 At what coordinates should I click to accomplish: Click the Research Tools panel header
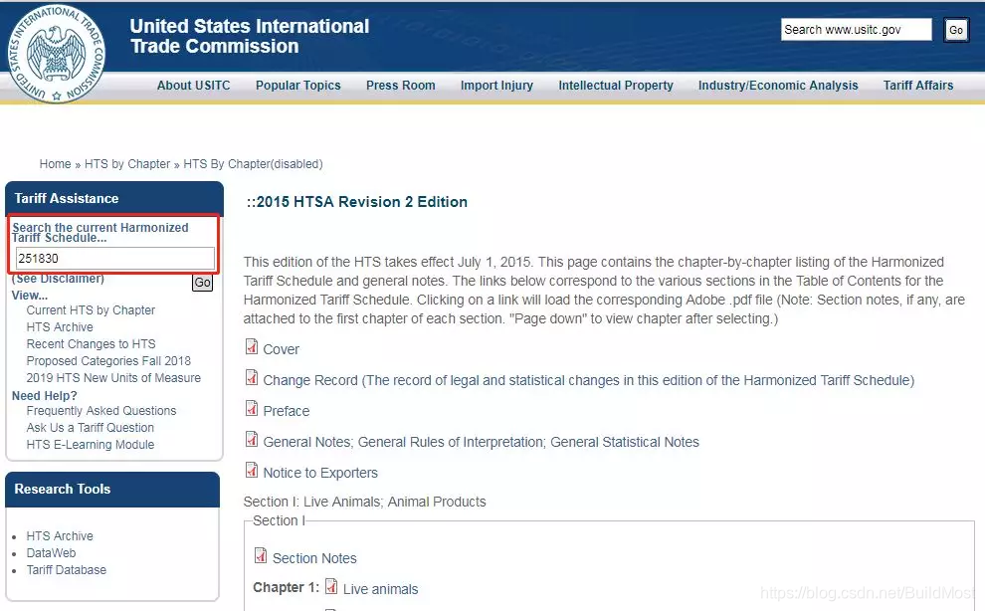coord(112,489)
